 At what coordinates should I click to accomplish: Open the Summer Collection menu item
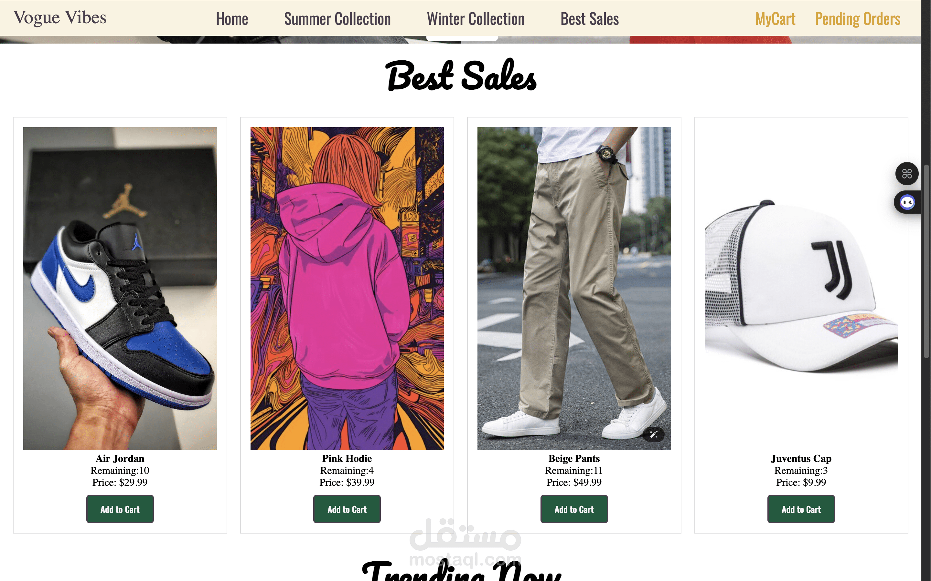[337, 19]
